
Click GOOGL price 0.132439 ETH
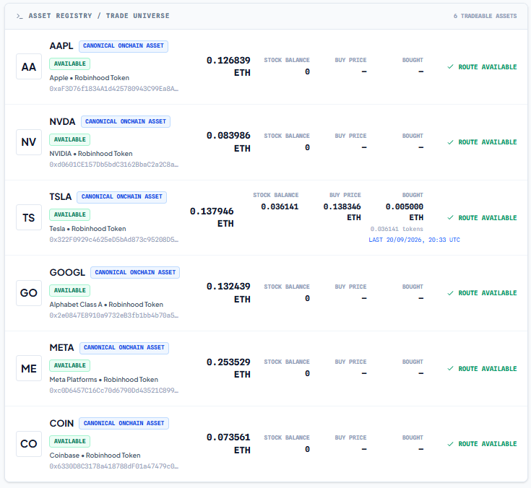[x=228, y=293]
